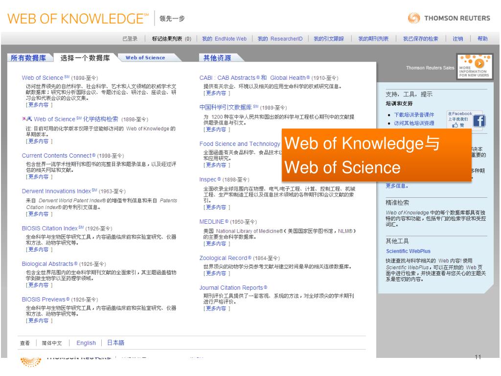This screenshot has height=376, width=501.
Task: Open 我的引文跟踪 in top bar
Action: tap(329, 39)
